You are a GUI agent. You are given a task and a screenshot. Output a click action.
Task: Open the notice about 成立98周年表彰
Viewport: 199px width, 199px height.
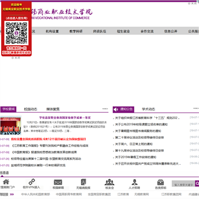[x=148, y=164]
